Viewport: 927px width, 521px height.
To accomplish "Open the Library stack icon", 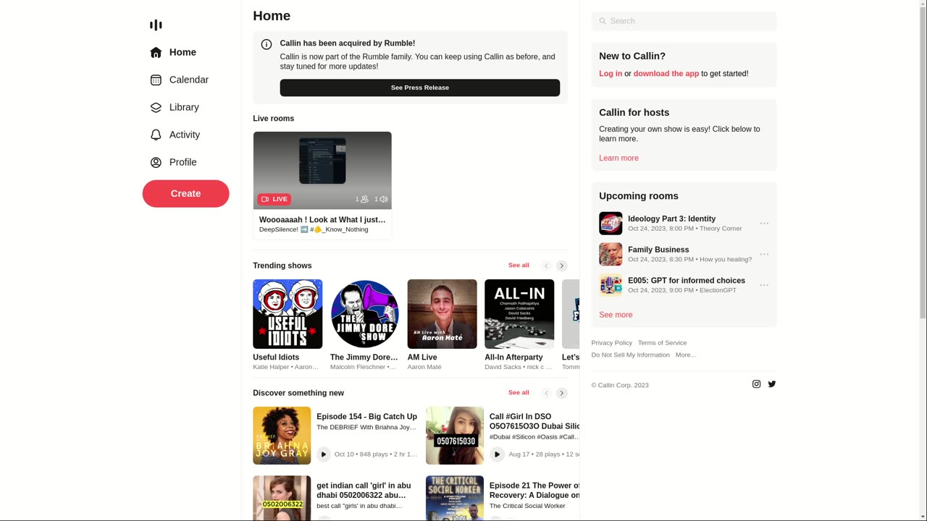I will coord(156,107).
